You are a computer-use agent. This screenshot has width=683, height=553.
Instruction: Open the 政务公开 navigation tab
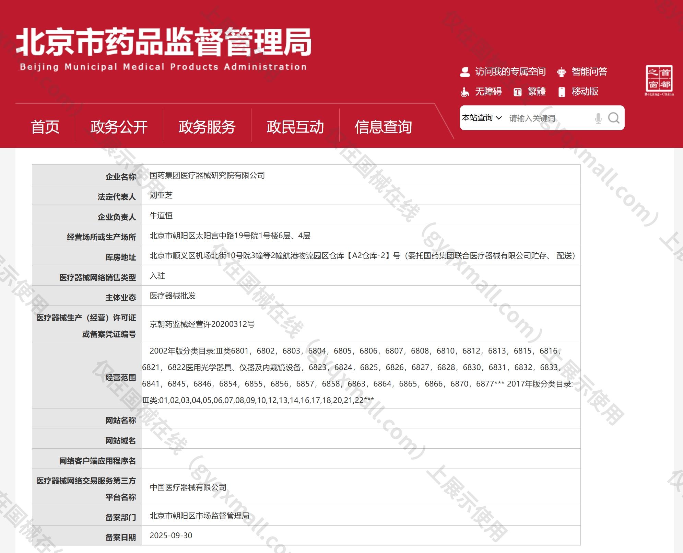119,127
